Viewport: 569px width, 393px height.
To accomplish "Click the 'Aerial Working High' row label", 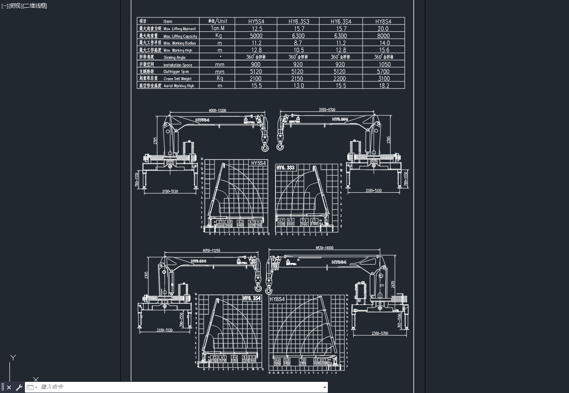I will point(179,86).
